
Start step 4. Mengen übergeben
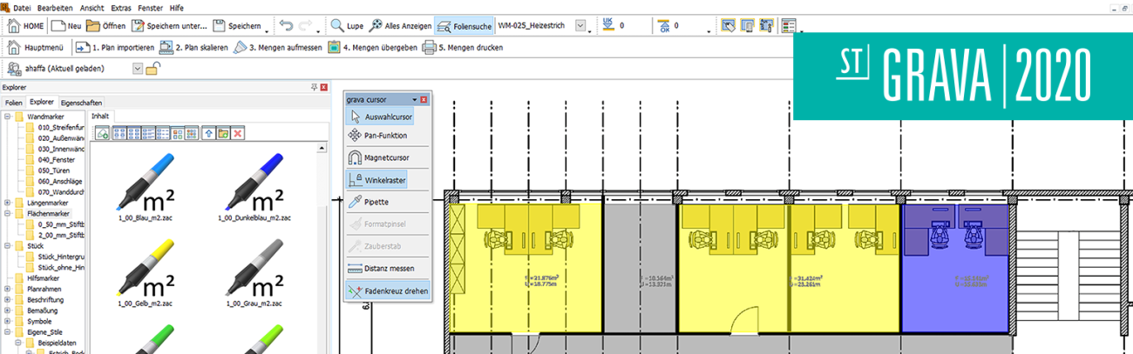tap(373, 48)
